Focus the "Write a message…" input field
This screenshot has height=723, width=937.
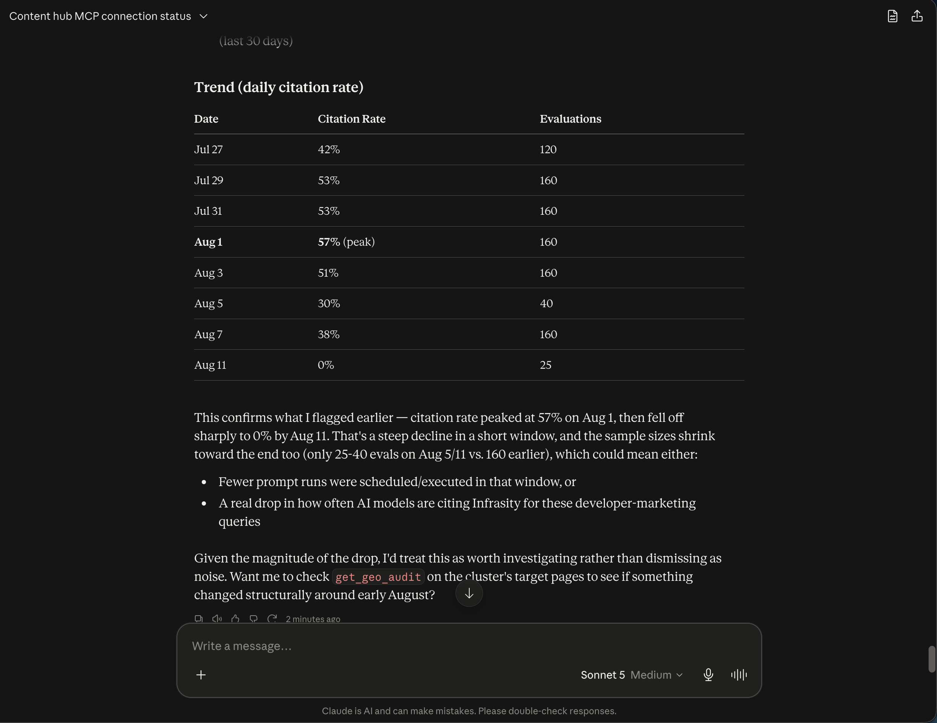[468, 646]
